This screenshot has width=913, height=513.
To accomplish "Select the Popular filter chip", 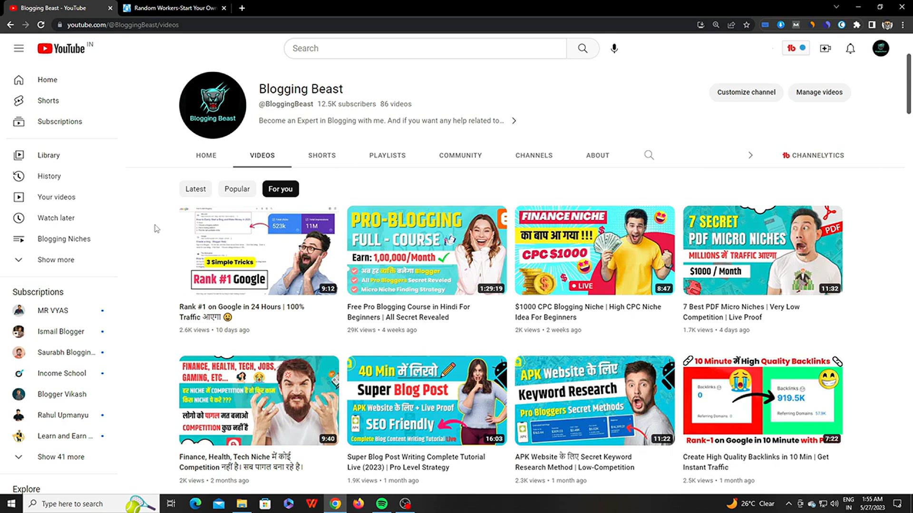I will pos(237,189).
